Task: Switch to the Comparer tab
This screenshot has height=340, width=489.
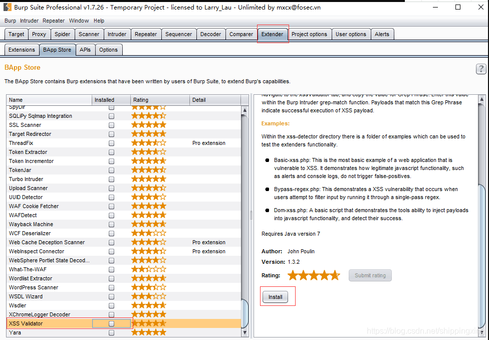Action: click(241, 34)
